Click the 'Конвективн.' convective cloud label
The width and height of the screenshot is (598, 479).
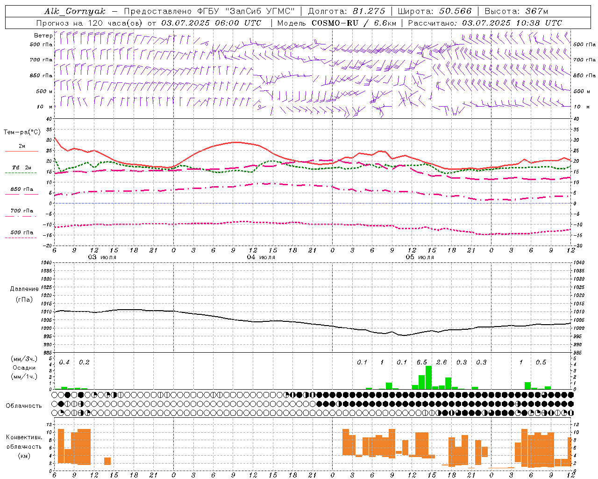[24, 437]
